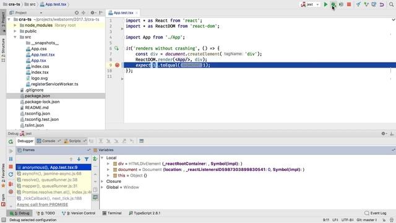Click cra-ts in the breadcrumb bar

point(11,4)
